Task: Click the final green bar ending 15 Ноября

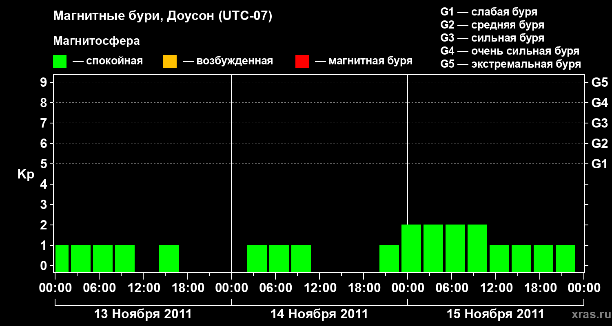Action: 565,258
